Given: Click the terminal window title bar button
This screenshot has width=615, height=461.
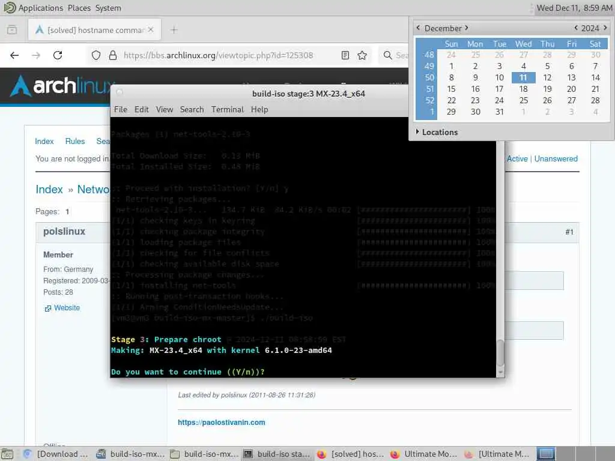Looking at the screenshot, I should pyautogui.click(x=120, y=92).
